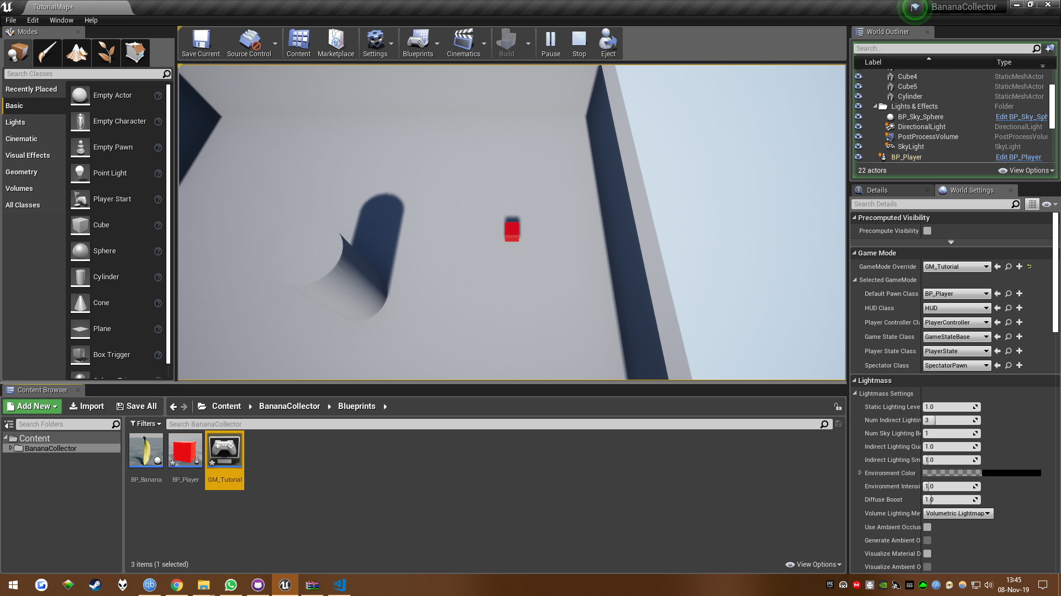Screen dimensions: 1061x596
Task: Enable Generate Ambient Occlusion checkbox
Action: (927, 540)
